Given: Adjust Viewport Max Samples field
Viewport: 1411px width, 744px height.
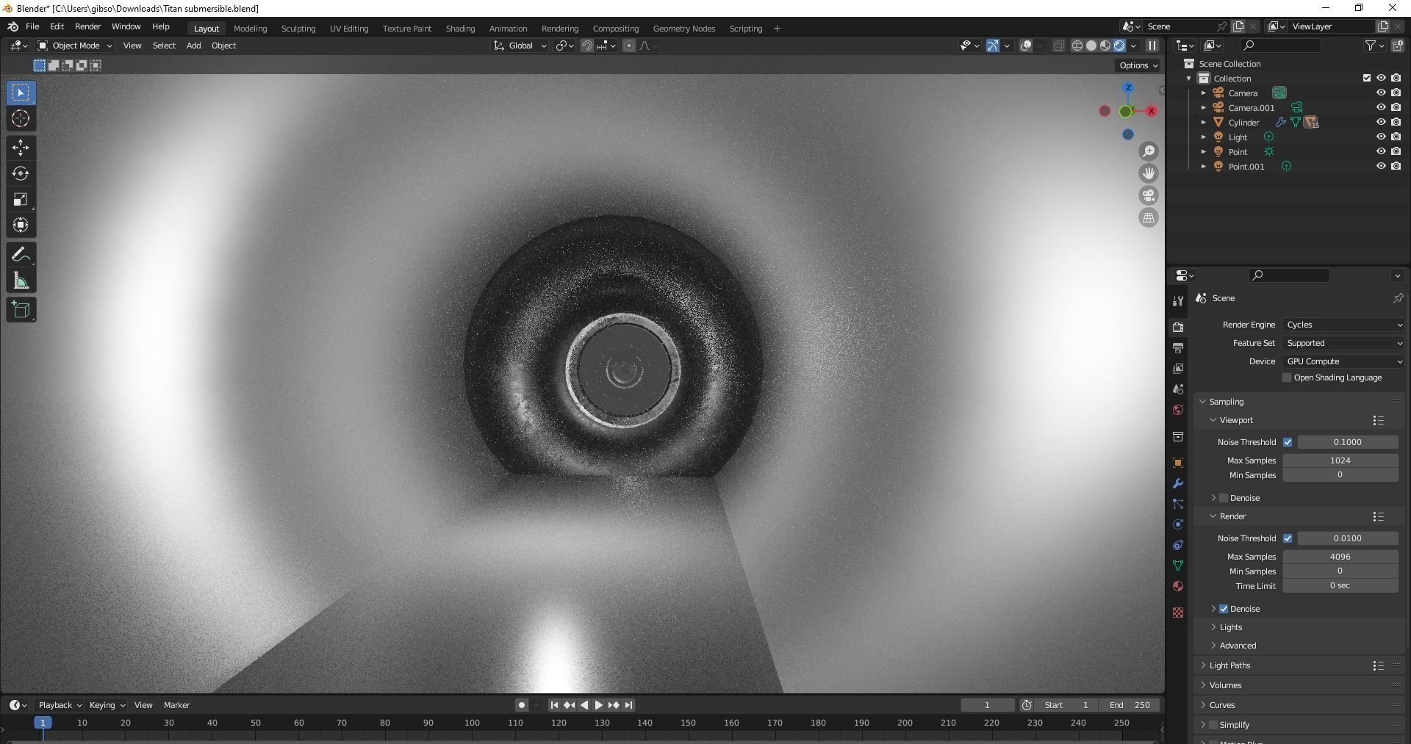Looking at the screenshot, I should [1340, 461].
